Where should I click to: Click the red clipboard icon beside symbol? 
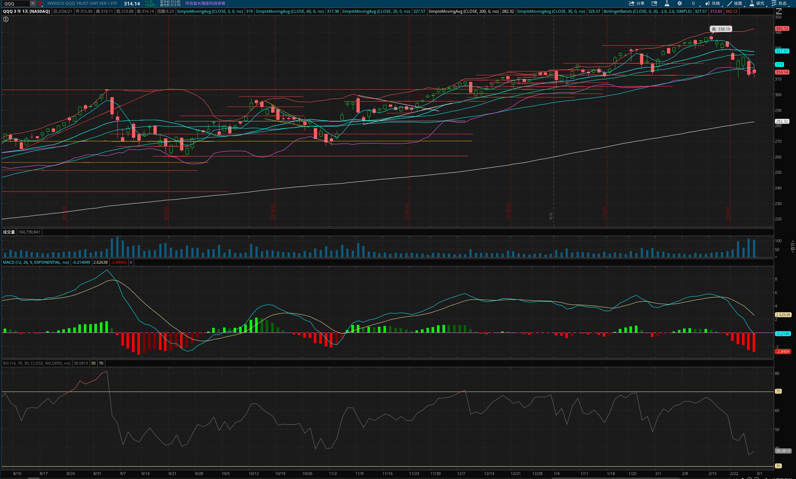click(x=40, y=3)
